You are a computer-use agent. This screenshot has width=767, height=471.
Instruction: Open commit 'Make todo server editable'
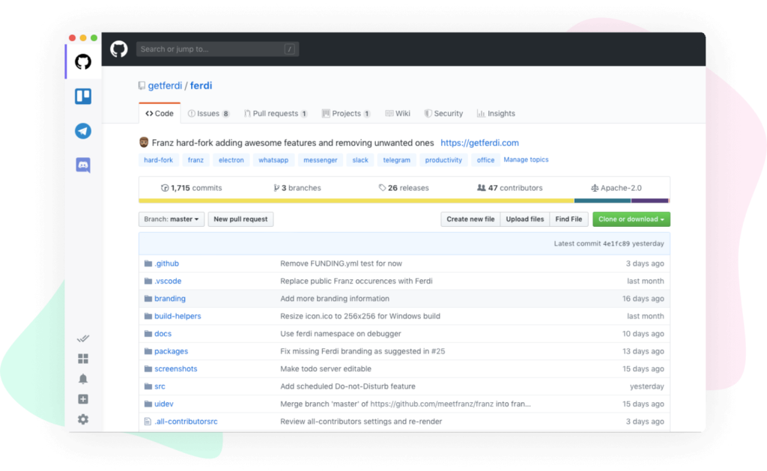[326, 368]
